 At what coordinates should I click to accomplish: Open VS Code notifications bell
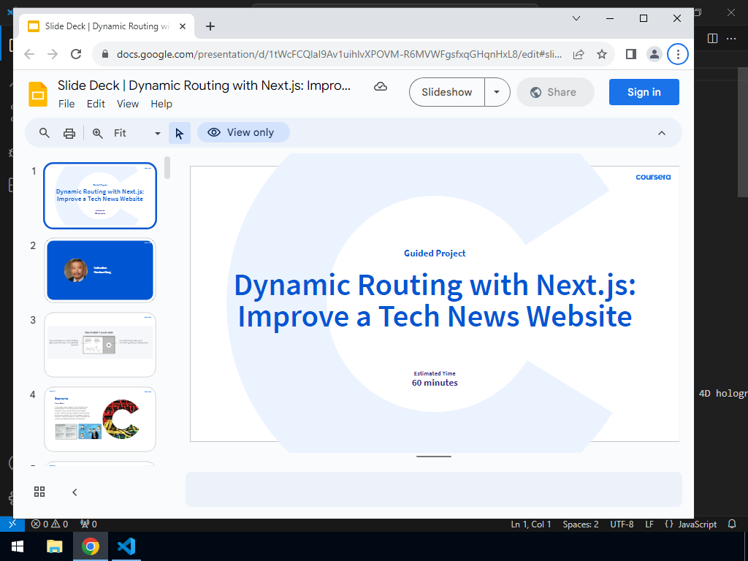[x=732, y=524]
